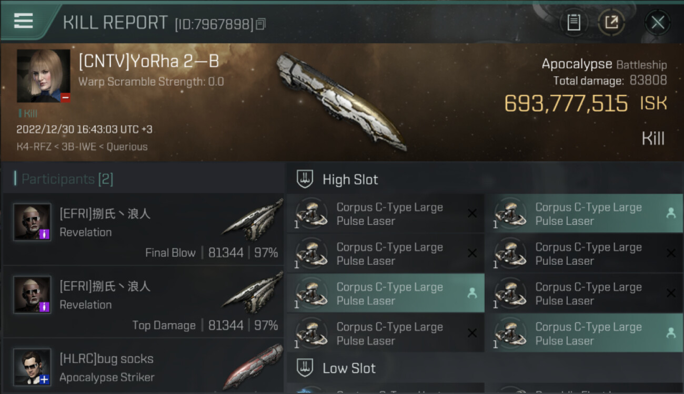The height and width of the screenshot is (394, 684).
Task: Open Final Blow pilot portrait
Action: pyautogui.click(x=32, y=222)
